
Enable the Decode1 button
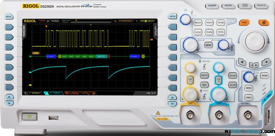[233, 76]
